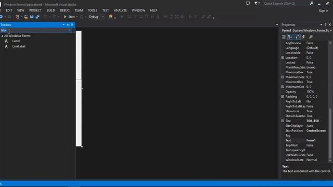The width and height of the screenshot is (333, 187).
Task: Click the Redo toolbar icon
Action: (x=54, y=17)
